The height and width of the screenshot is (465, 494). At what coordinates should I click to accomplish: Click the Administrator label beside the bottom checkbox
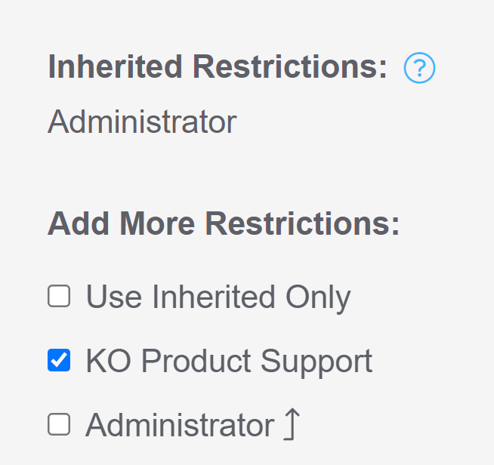(180, 426)
